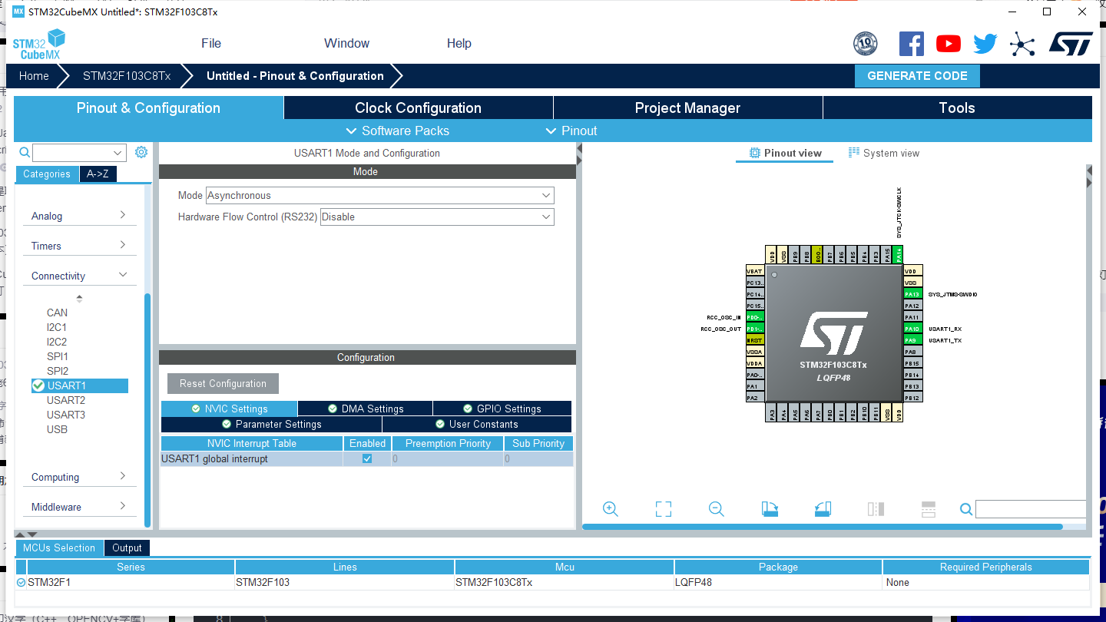
Task: Select pin PA13 on the chip
Action: (912, 294)
